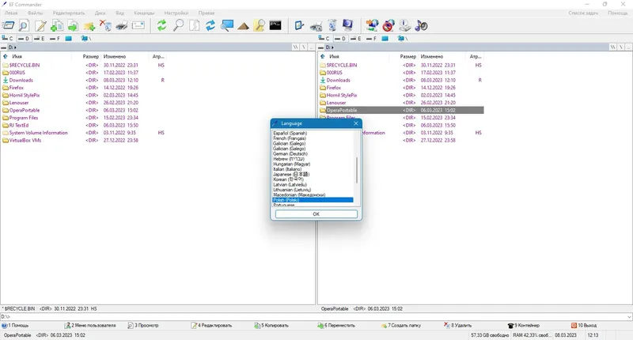Click the disconnect network drive icon (red prohibited sign)

pos(389,26)
